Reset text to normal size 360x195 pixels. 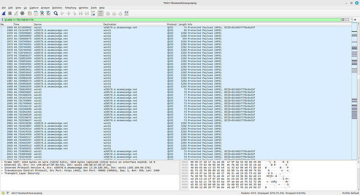(x=120, y=14)
